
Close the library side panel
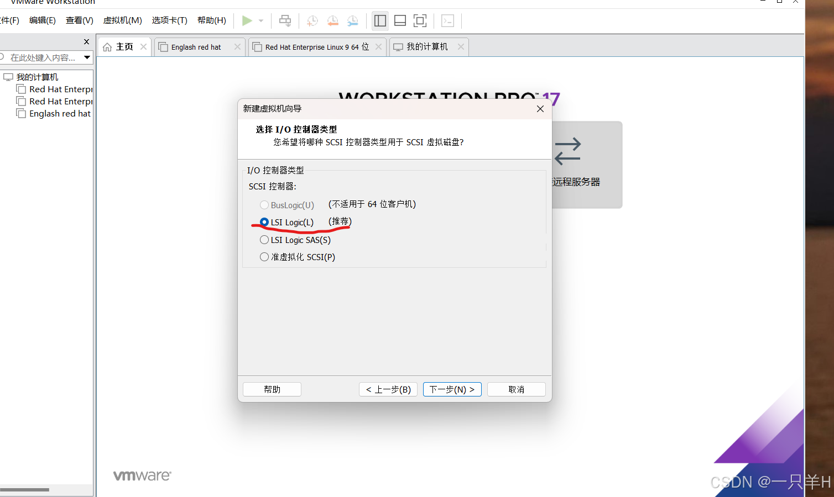[x=86, y=41]
